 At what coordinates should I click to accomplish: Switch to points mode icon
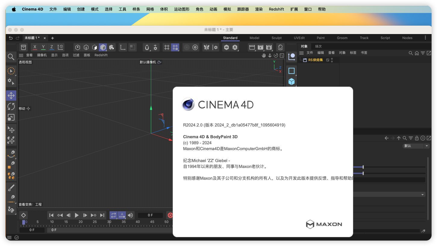pos(78,47)
